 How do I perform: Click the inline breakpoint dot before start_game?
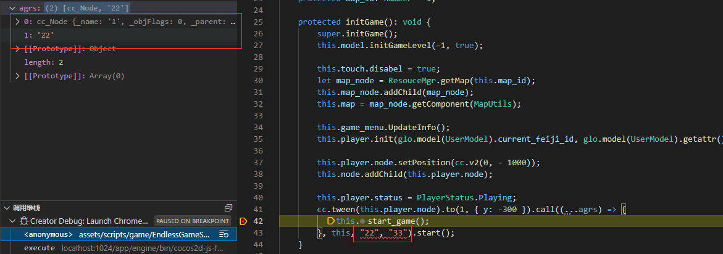tap(362, 221)
